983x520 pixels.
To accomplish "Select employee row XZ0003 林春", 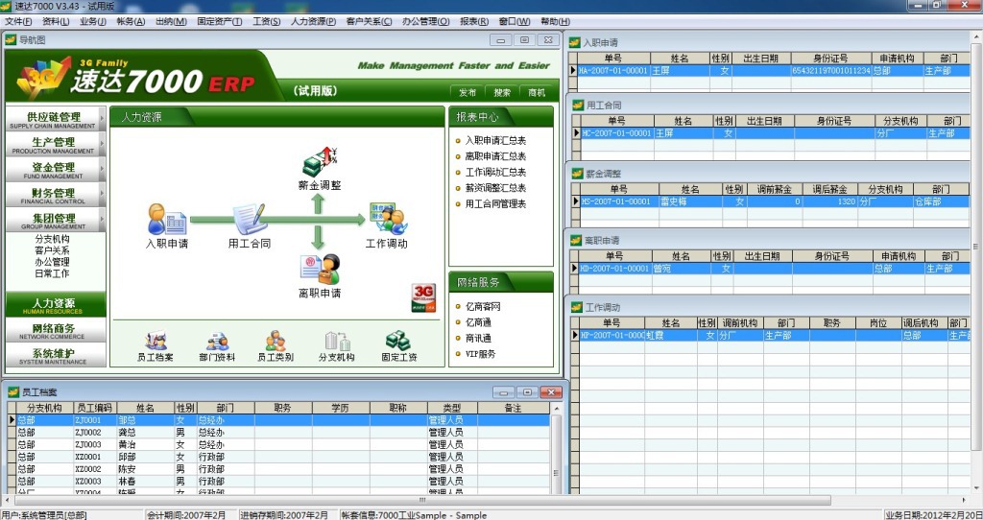I will coord(278,482).
